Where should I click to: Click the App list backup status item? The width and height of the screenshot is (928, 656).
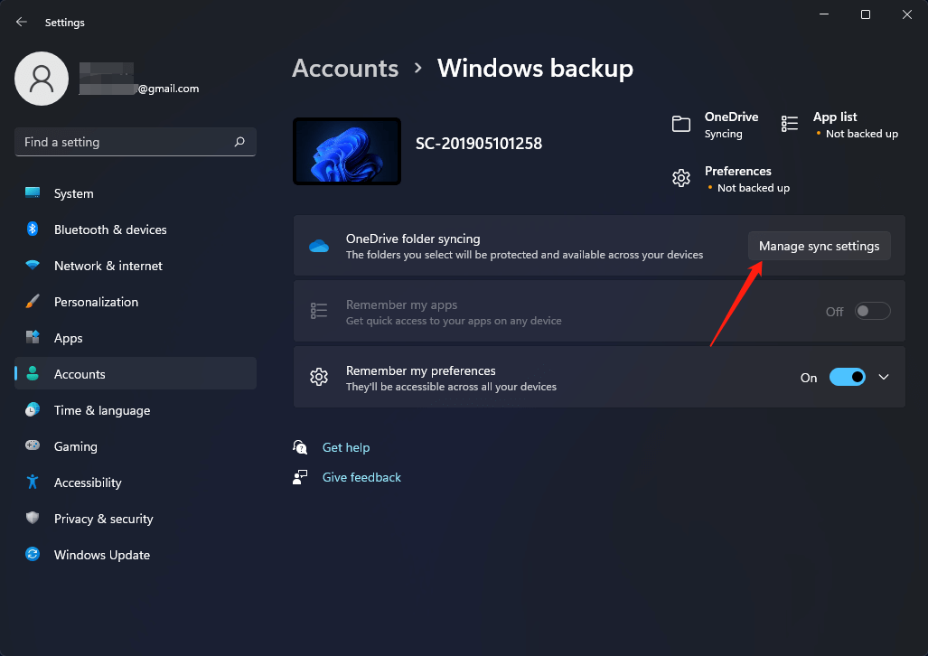[833, 125]
